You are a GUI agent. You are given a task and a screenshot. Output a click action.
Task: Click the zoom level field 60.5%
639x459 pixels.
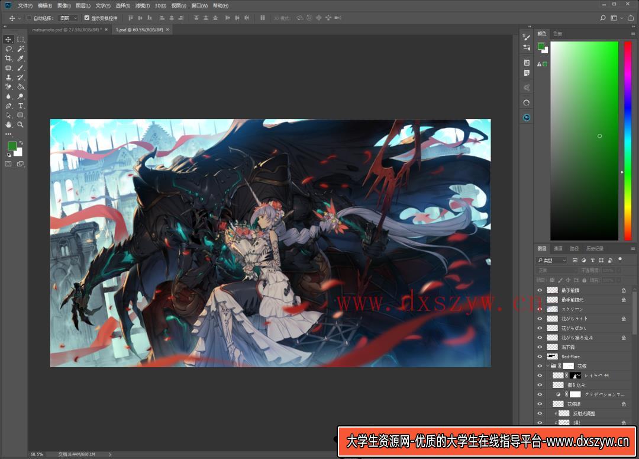(x=37, y=454)
